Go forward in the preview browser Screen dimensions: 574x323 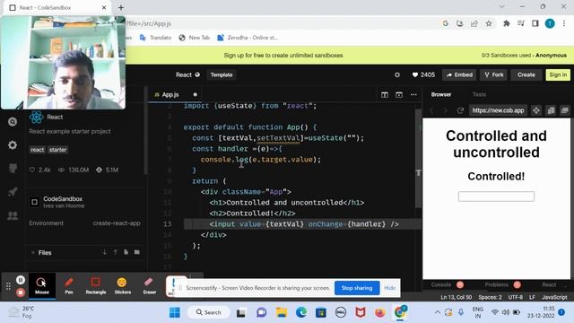tap(446, 110)
